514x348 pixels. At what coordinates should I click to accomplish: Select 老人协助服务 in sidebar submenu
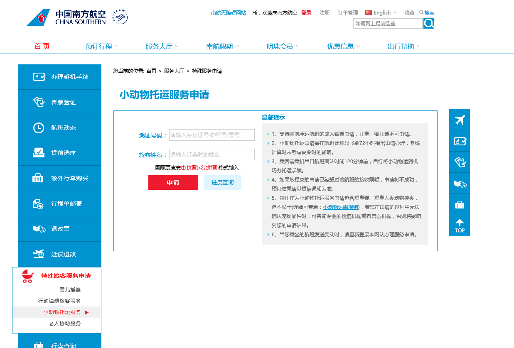[65, 323]
